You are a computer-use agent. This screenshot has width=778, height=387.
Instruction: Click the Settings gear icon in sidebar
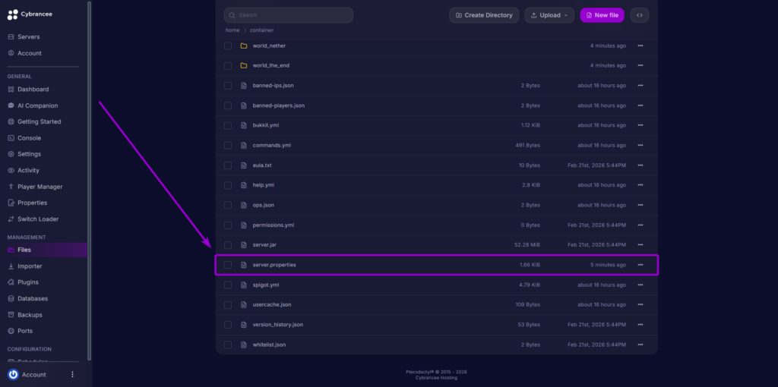(x=11, y=154)
